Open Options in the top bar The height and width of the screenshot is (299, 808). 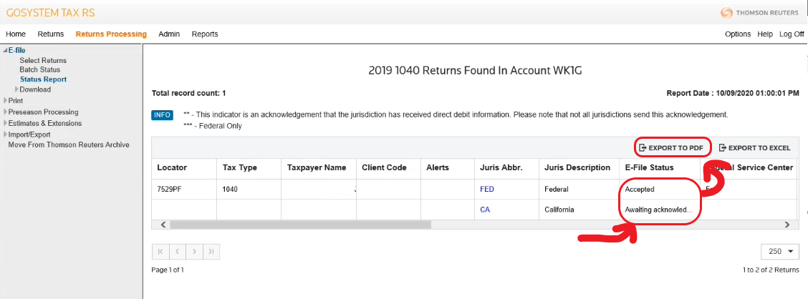point(737,34)
